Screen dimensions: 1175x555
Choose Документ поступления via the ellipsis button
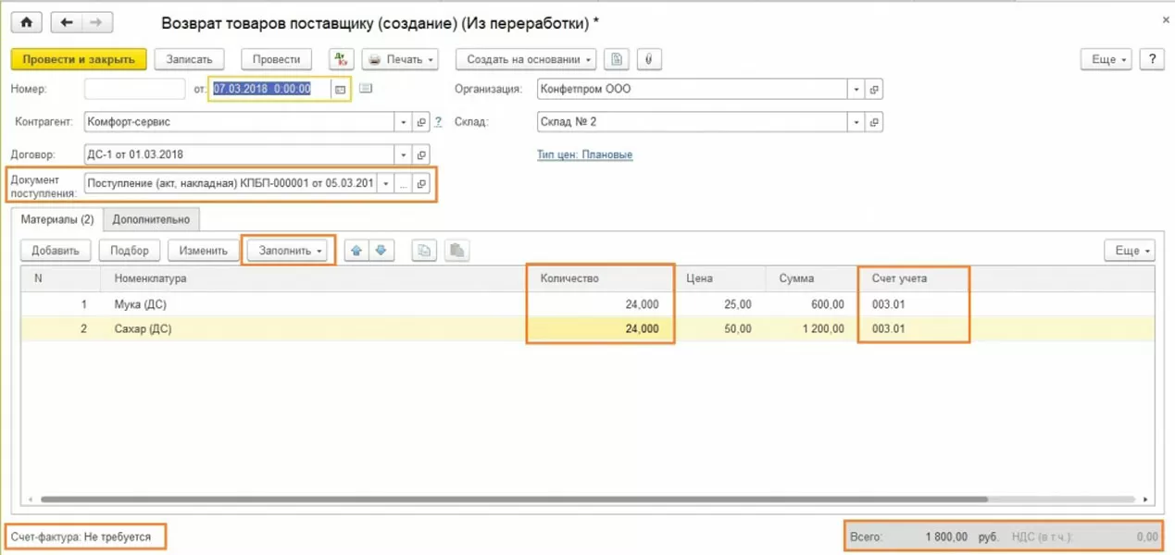point(404,183)
